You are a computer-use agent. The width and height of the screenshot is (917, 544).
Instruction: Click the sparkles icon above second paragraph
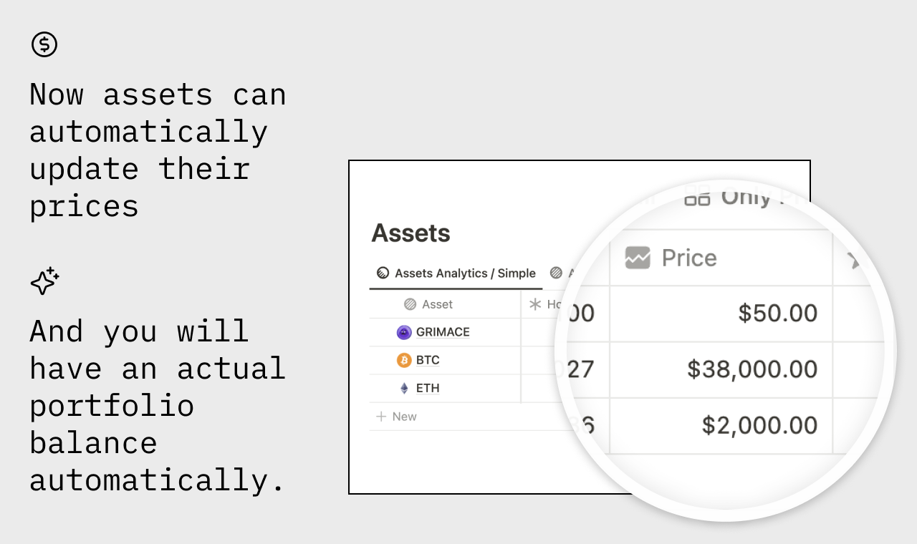coord(44,281)
